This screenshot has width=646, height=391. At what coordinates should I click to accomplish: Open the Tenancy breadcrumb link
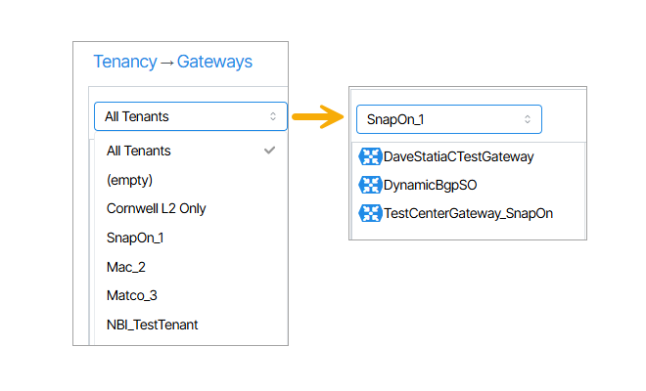pos(124,62)
